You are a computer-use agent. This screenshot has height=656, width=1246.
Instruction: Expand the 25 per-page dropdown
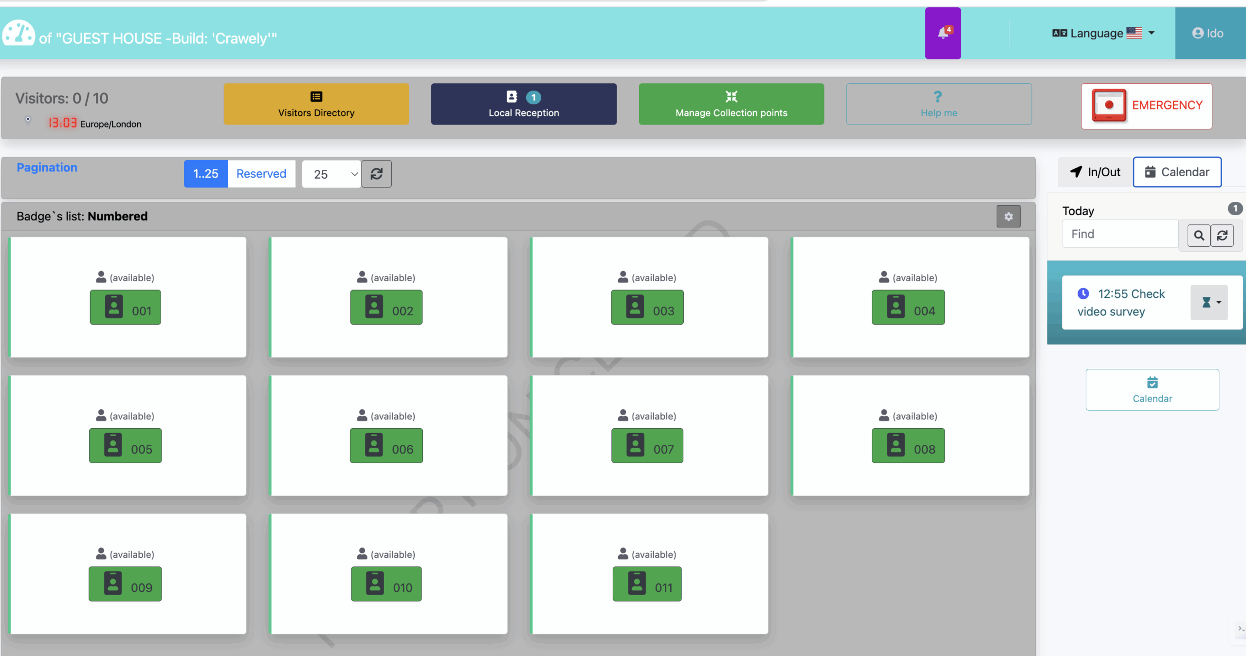(331, 174)
